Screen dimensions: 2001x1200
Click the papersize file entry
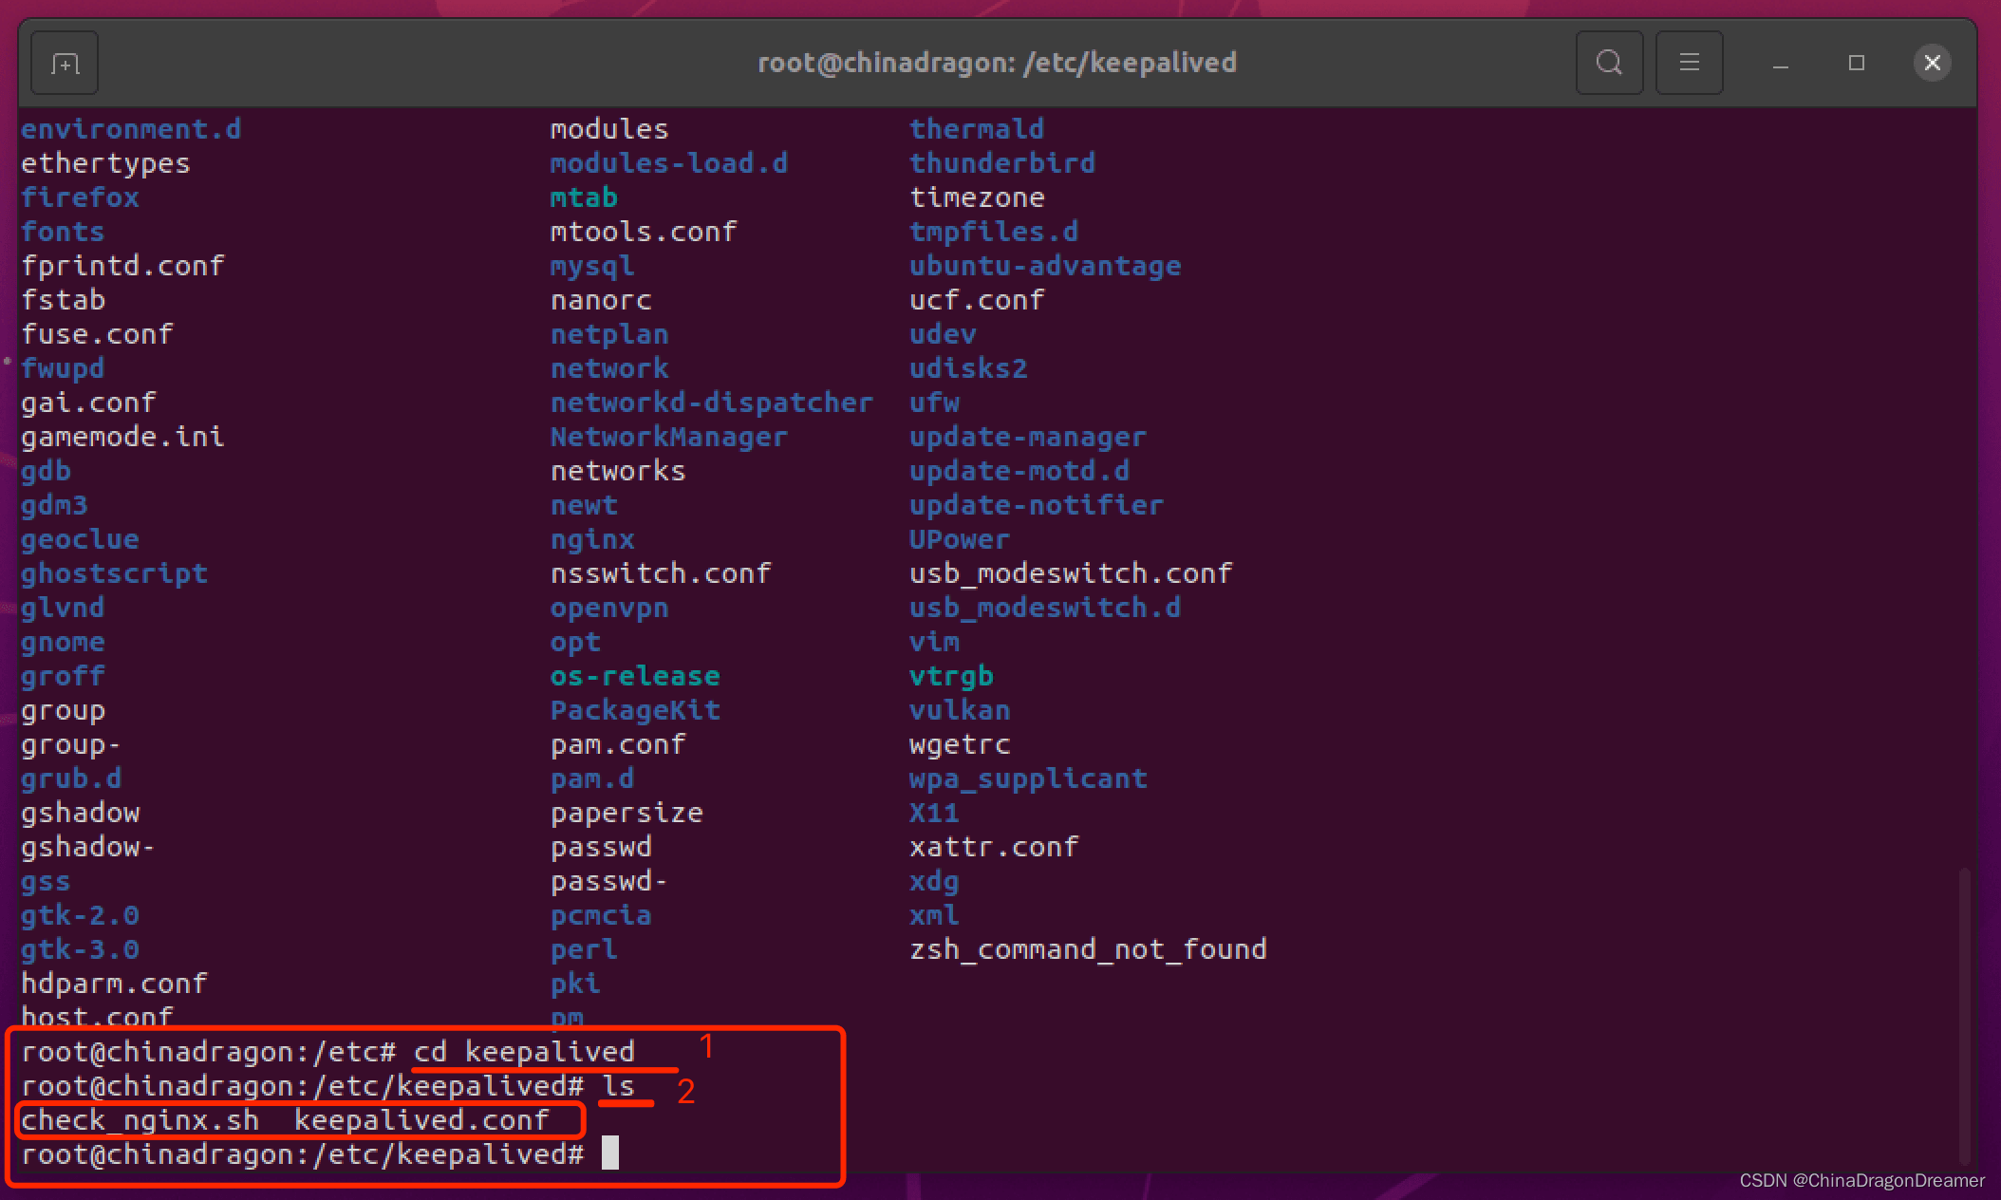pos(626,813)
